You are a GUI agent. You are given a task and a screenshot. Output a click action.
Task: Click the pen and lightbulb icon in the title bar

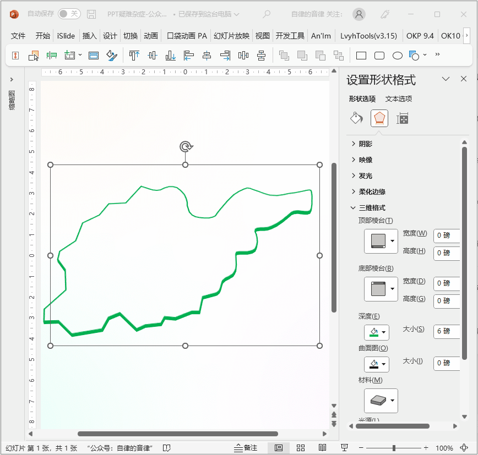[x=385, y=14]
